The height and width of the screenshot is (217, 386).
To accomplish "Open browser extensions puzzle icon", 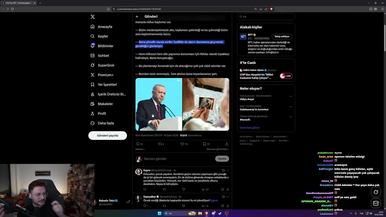I will coord(371,9).
